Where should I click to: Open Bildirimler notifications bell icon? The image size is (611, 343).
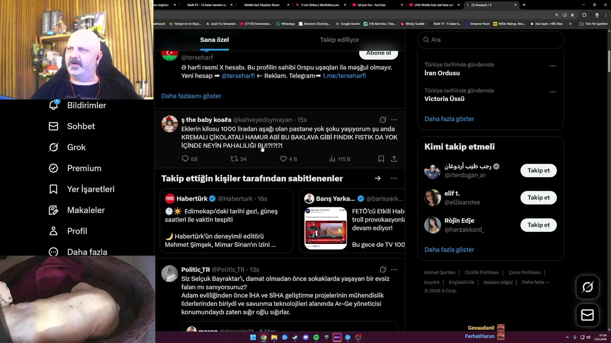click(53, 105)
